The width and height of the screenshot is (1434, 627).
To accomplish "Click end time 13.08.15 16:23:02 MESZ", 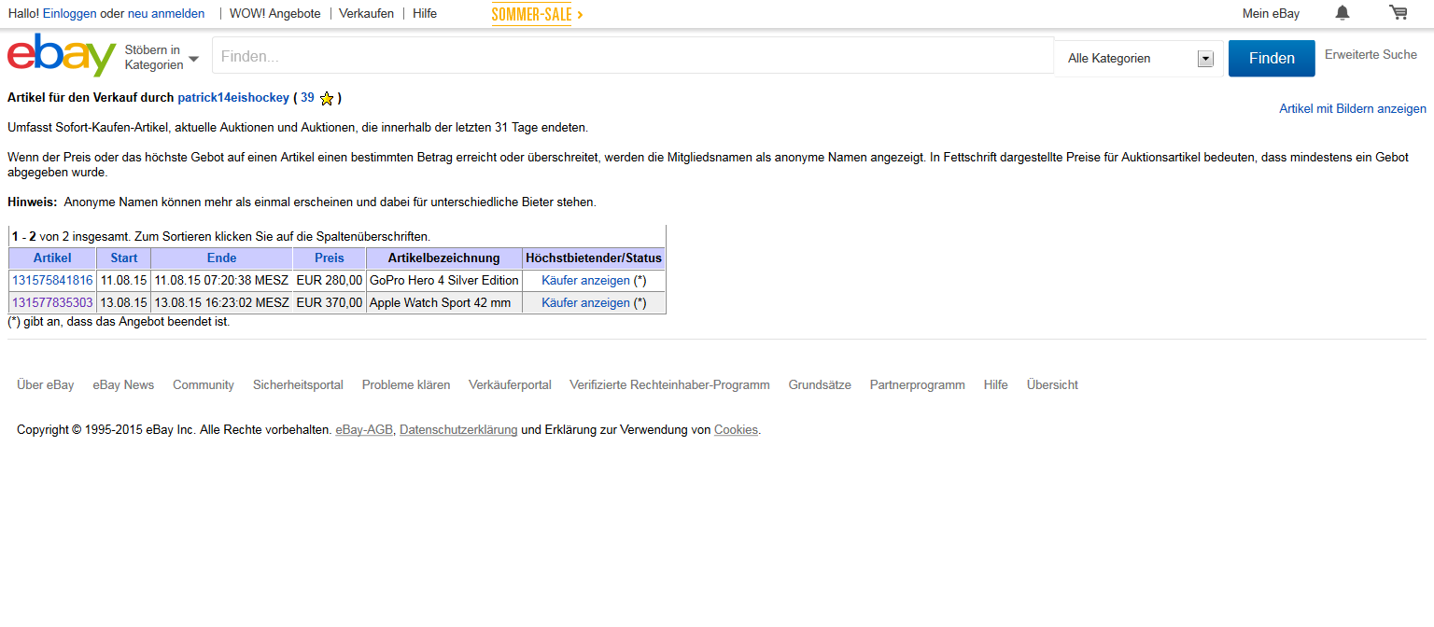I will click(x=222, y=303).
